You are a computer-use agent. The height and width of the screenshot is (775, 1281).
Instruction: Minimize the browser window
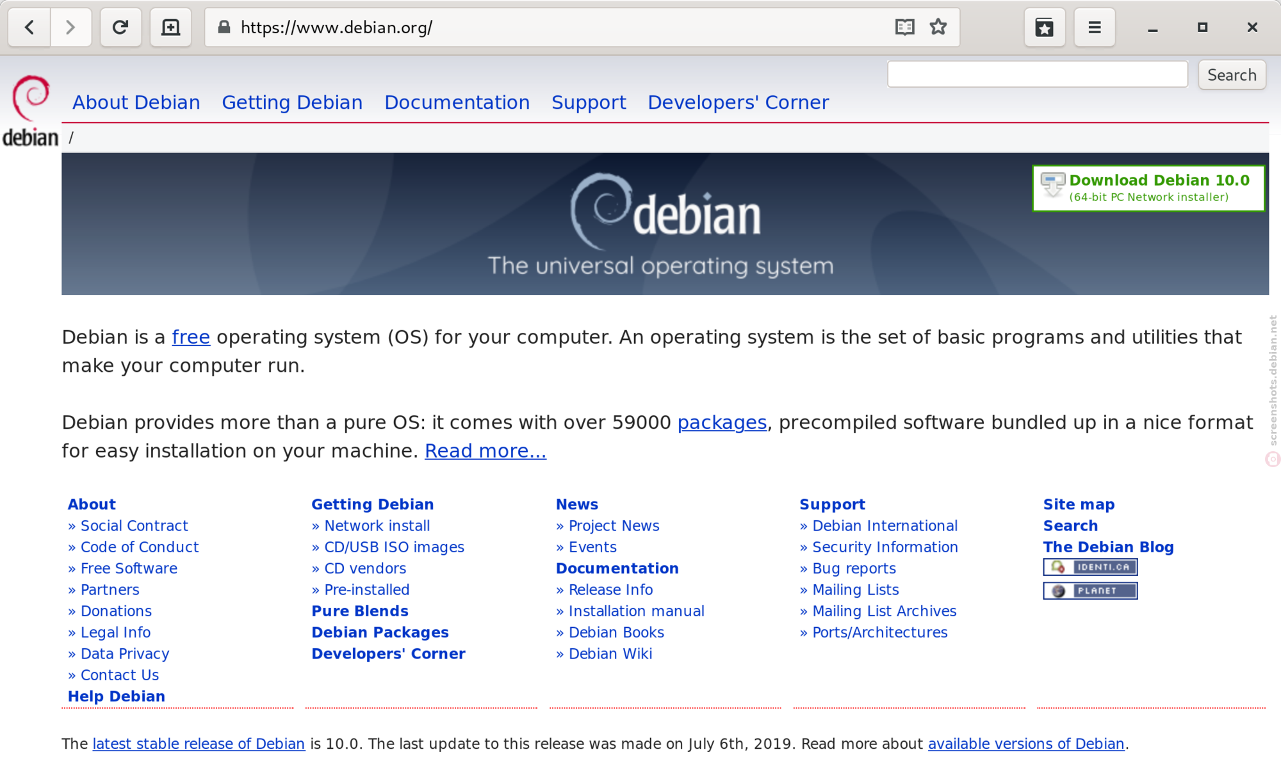tap(1153, 28)
